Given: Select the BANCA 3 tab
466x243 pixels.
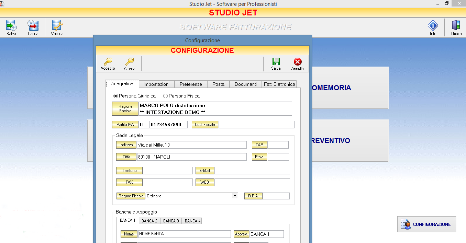Looking at the screenshot, I should click(171, 221).
